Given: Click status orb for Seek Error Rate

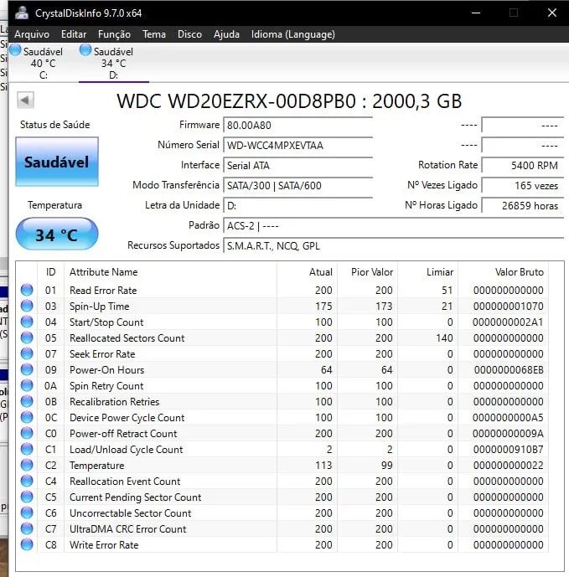Looking at the screenshot, I should click(27, 353).
